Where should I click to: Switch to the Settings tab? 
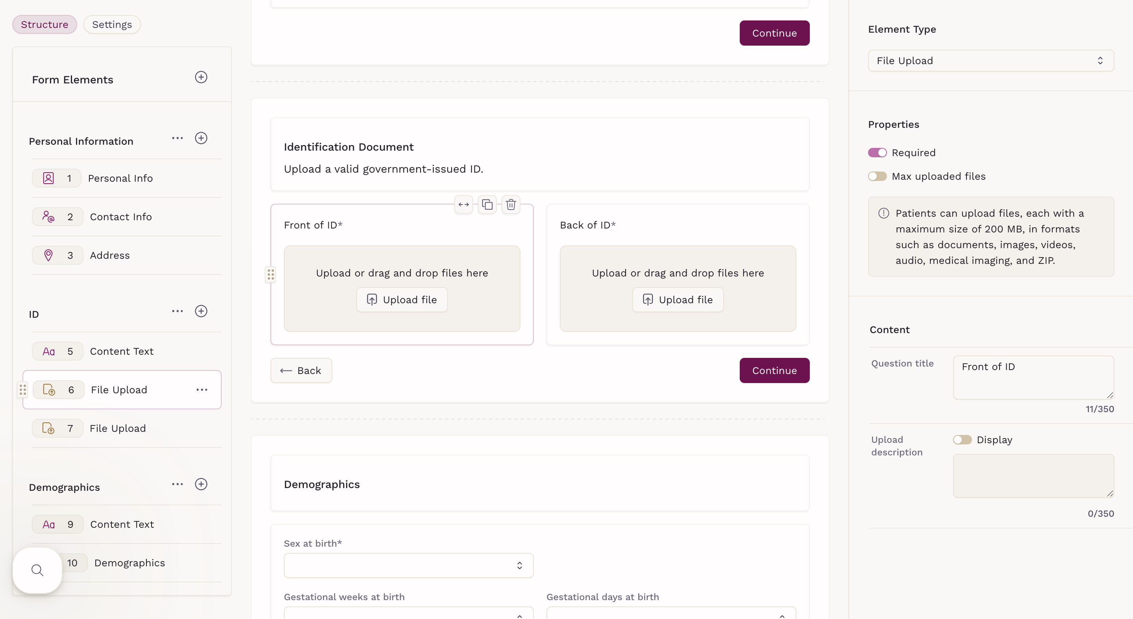(112, 25)
